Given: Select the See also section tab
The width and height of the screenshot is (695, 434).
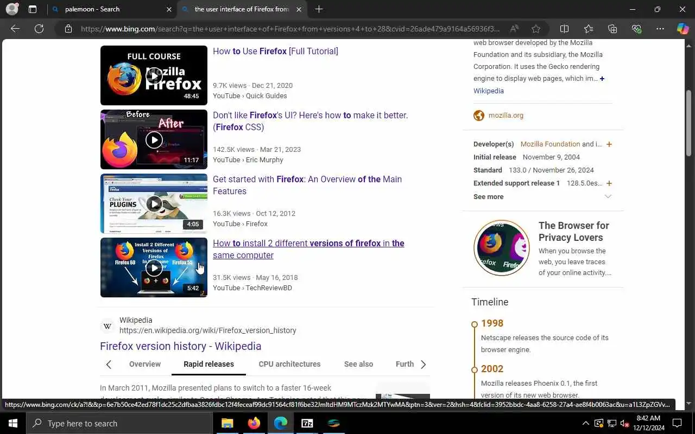Looking at the screenshot, I should click(x=358, y=364).
